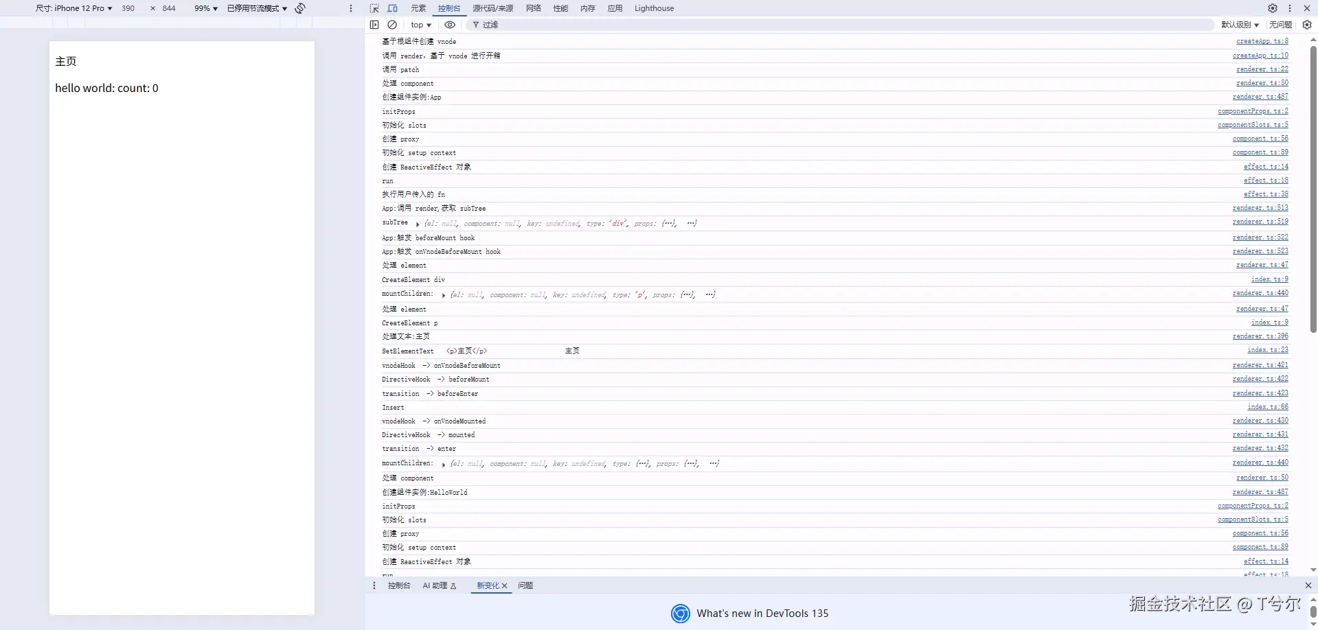Open the renderer.ts:22 source link

coord(1262,69)
